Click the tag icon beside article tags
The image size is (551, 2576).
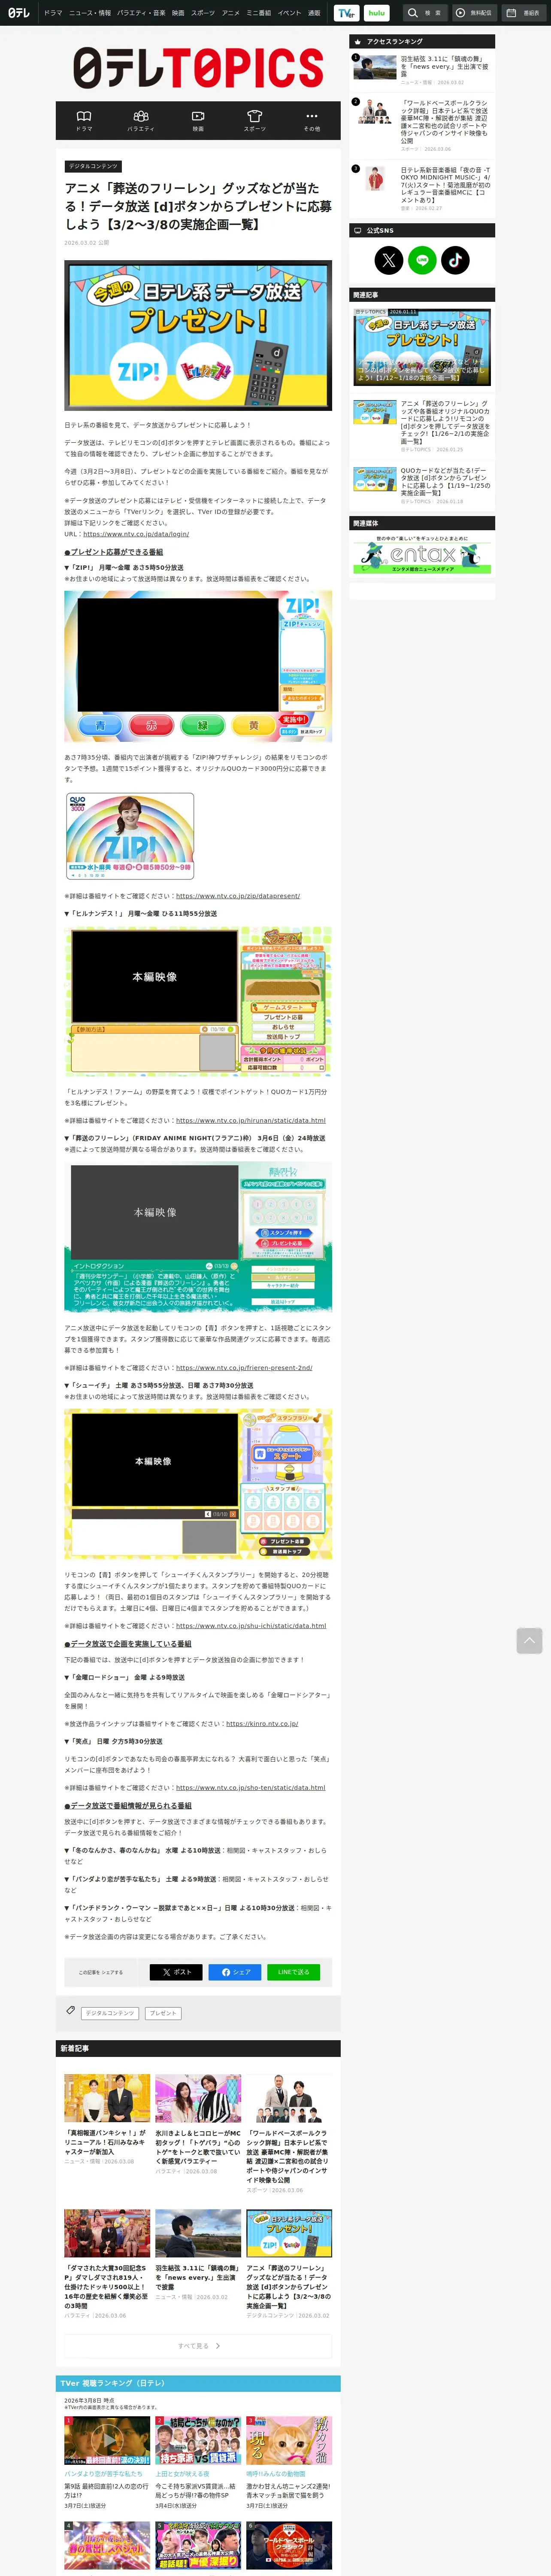[x=71, y=2010]
